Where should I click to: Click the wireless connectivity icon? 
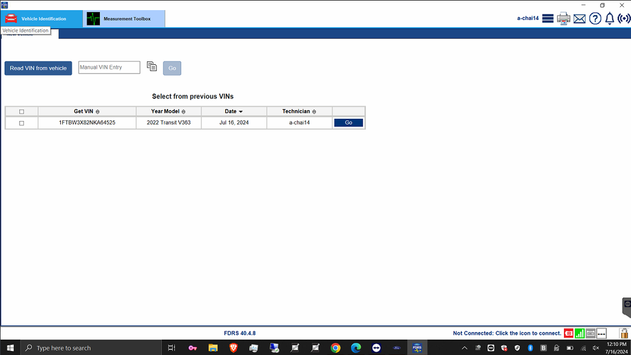click(x=624, y=18)
